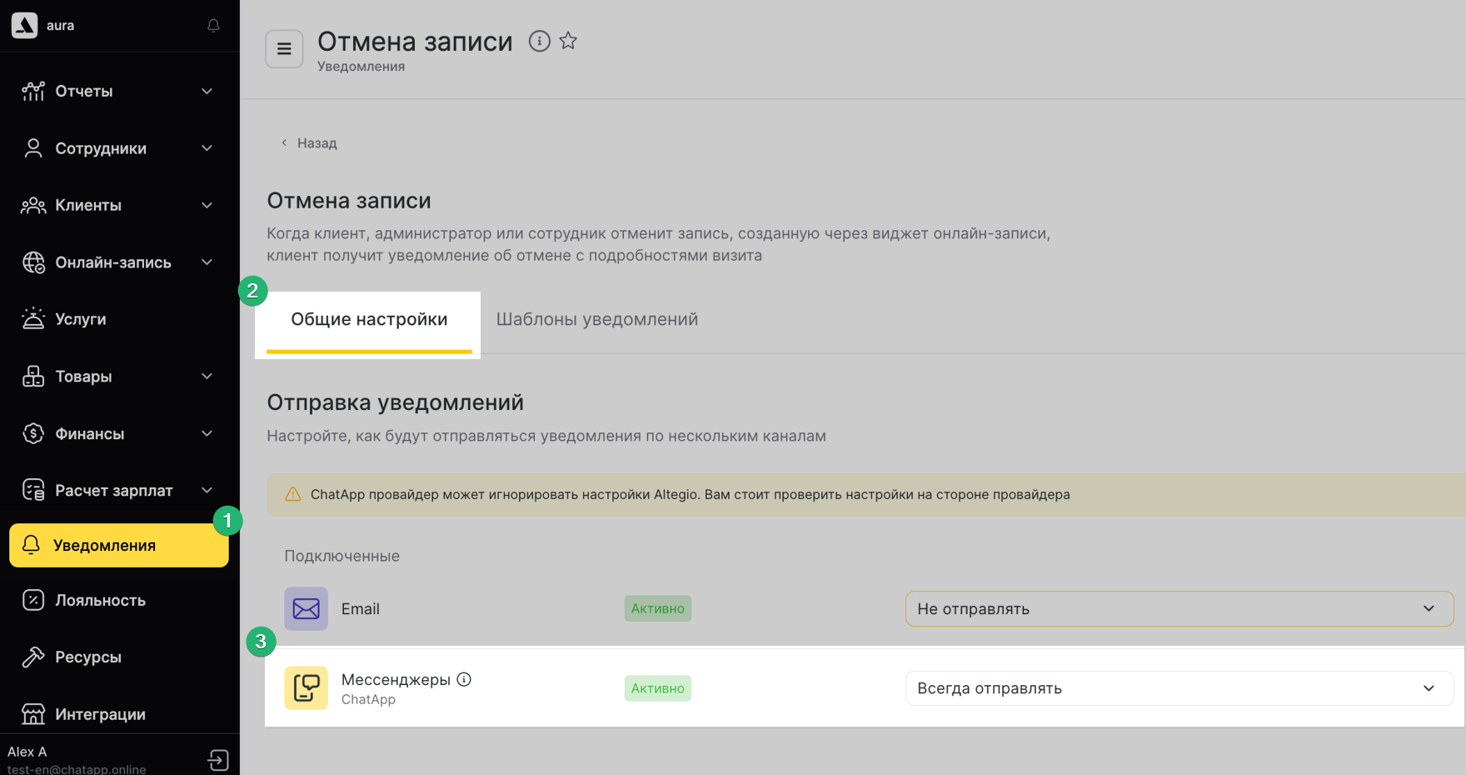Click the info icon beside the page title
Viewport: 1466px width, 775px height.
pos(540,41)
